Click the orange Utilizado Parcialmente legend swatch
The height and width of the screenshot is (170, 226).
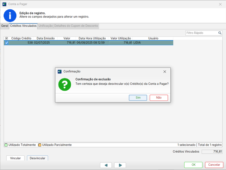(40, 145)
